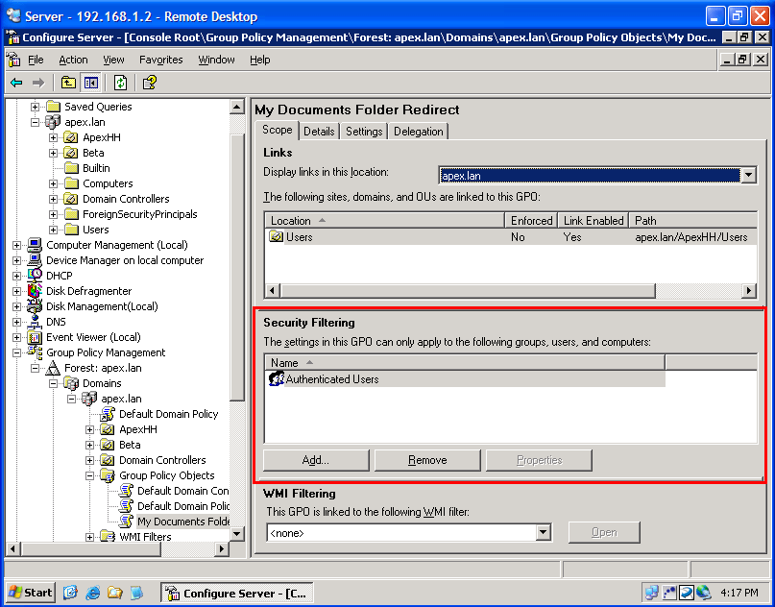Select the Authenticated Users group icon
The width and height of the screenshot is (775, 607).
pyautogui.click(x=277, y=379)
